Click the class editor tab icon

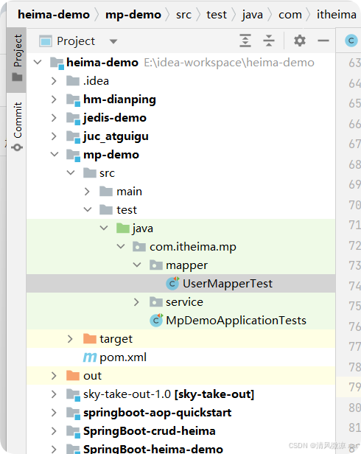[351, 41]
